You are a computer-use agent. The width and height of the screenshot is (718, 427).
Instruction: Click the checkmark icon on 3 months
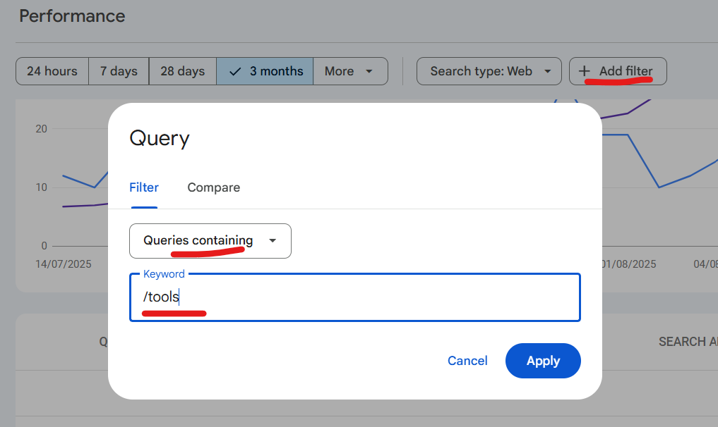(x=236, y=71)
